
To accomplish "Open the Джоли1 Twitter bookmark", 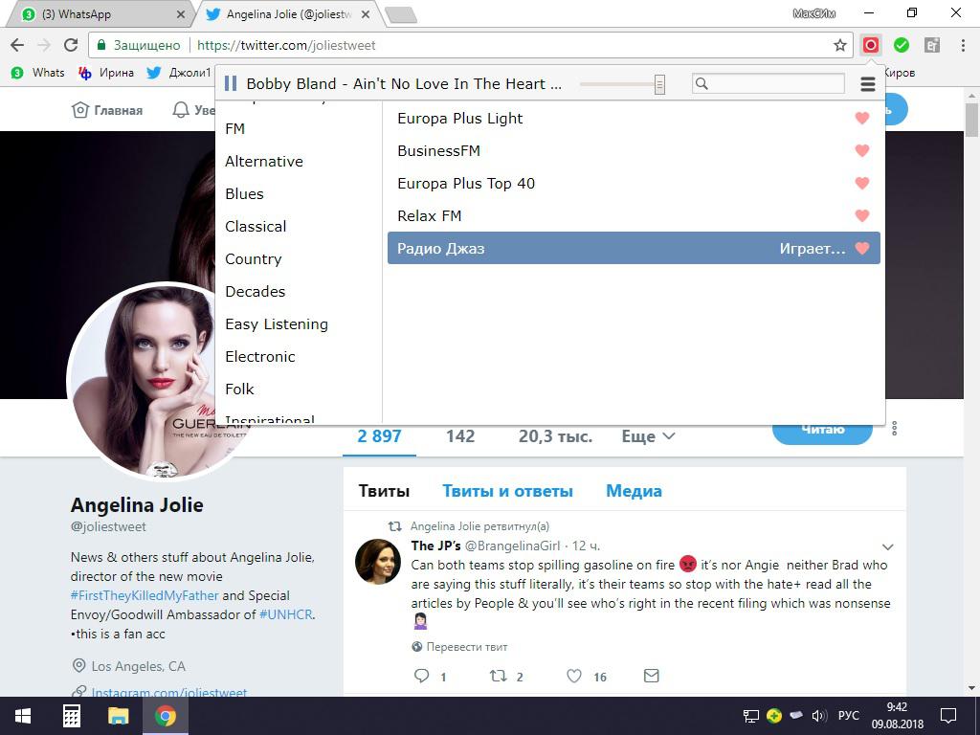I will [x=179, y=73].
